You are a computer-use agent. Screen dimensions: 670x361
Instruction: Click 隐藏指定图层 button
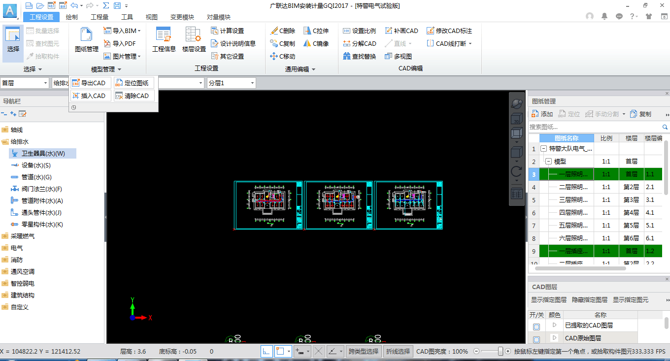pos(590,299)
